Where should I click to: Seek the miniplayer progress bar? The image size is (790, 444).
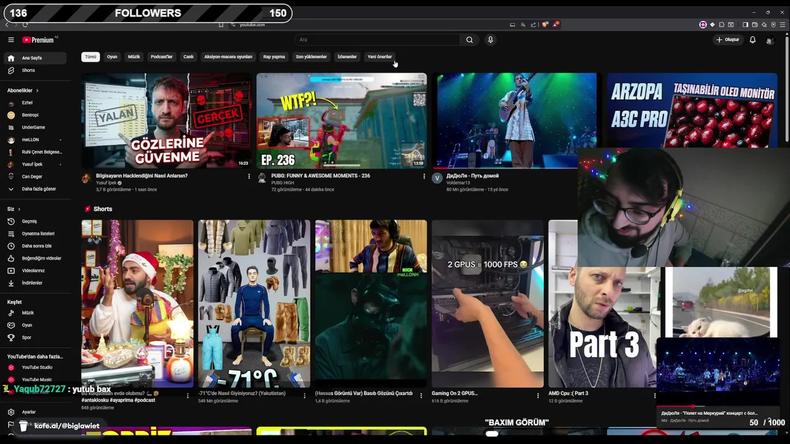point(718,406)
